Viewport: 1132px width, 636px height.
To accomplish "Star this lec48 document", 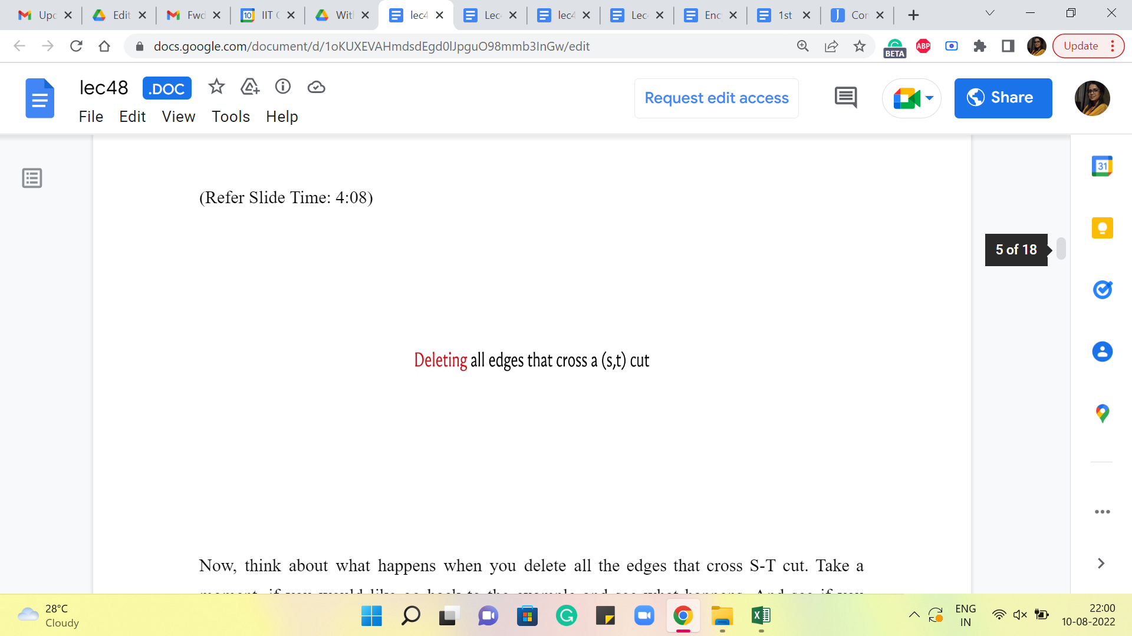I will [x=216, y=87].
